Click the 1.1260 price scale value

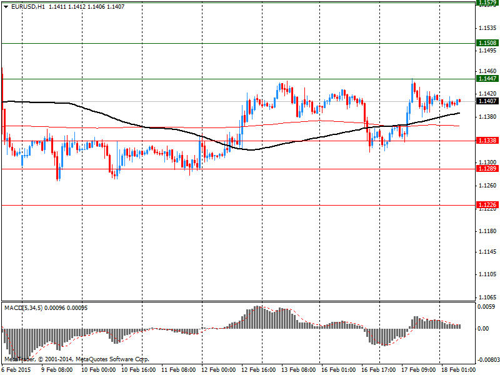pos(487,185)
